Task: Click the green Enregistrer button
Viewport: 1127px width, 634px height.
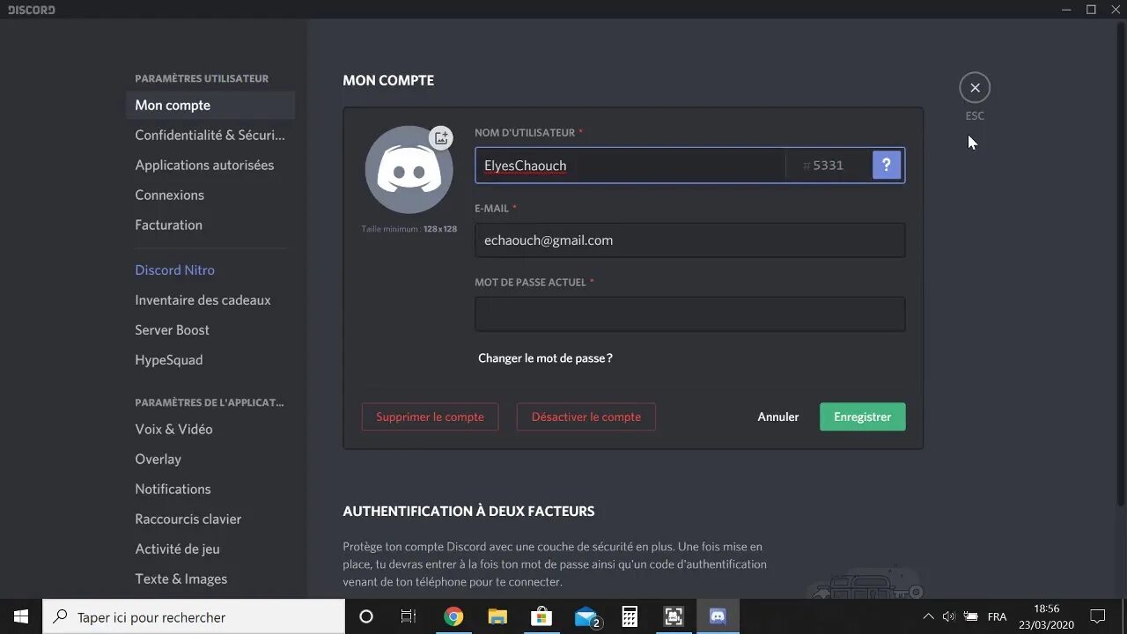Action: pos(862,417)
